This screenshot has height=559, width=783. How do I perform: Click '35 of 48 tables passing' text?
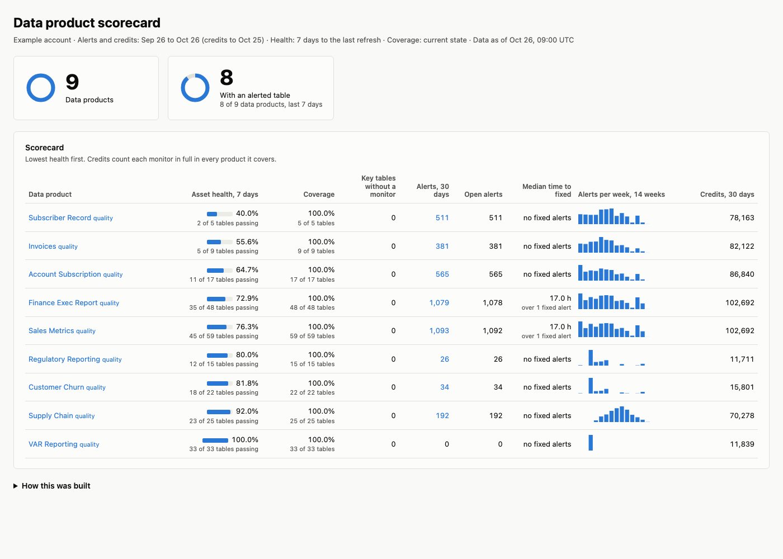coord(224,307)
